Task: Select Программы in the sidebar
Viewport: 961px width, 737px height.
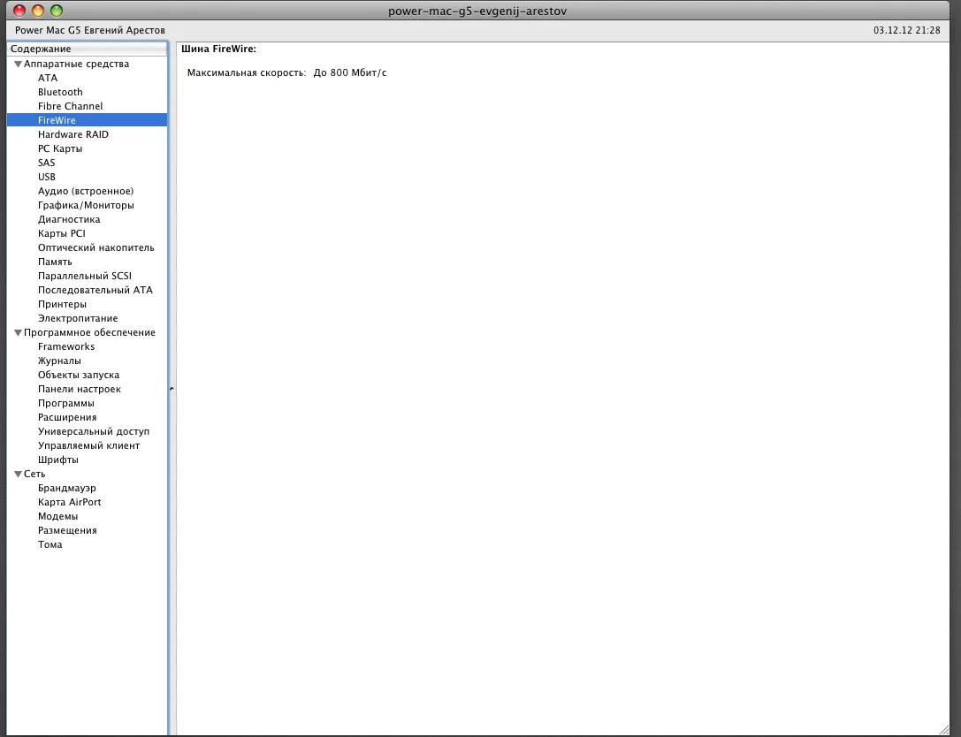Action: 66,403
